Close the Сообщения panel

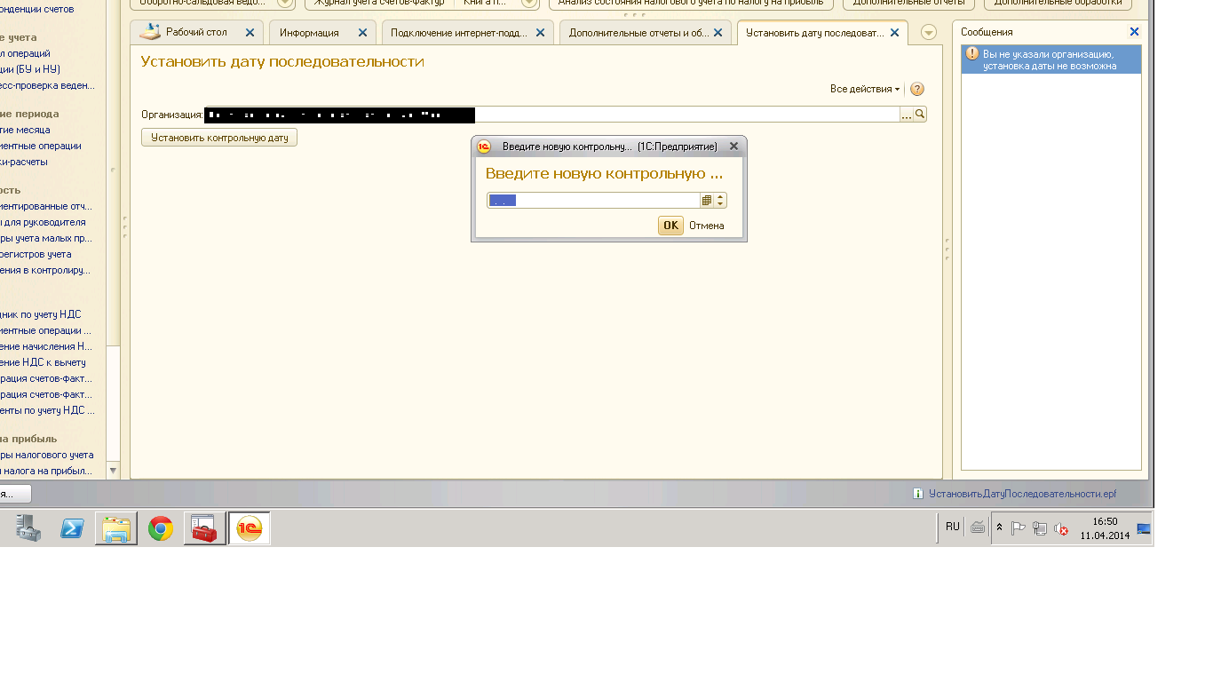click(x=1134, y=32)
